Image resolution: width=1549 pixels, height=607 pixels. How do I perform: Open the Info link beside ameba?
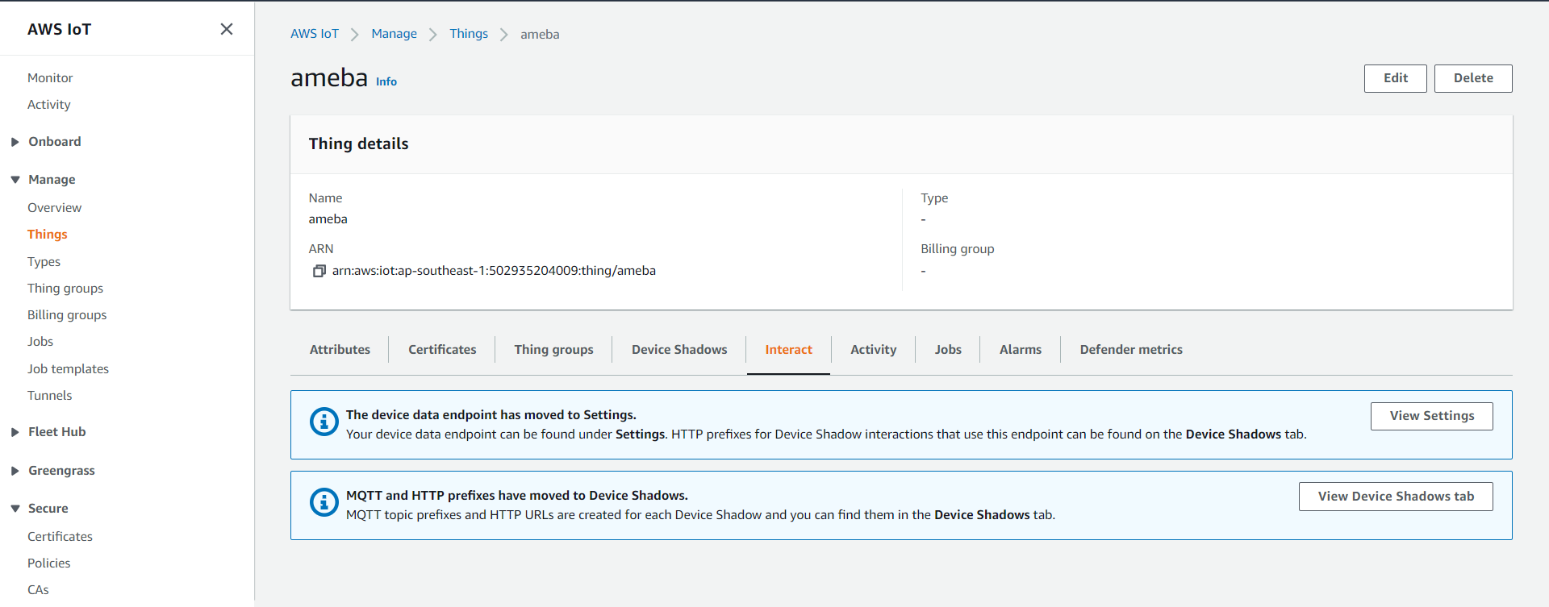386,81
